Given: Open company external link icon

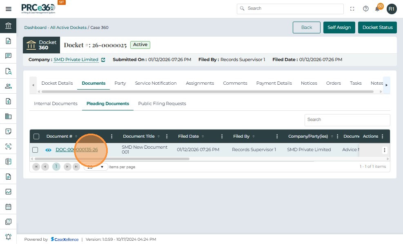Looking at the screenshot, I should (103, 60).
